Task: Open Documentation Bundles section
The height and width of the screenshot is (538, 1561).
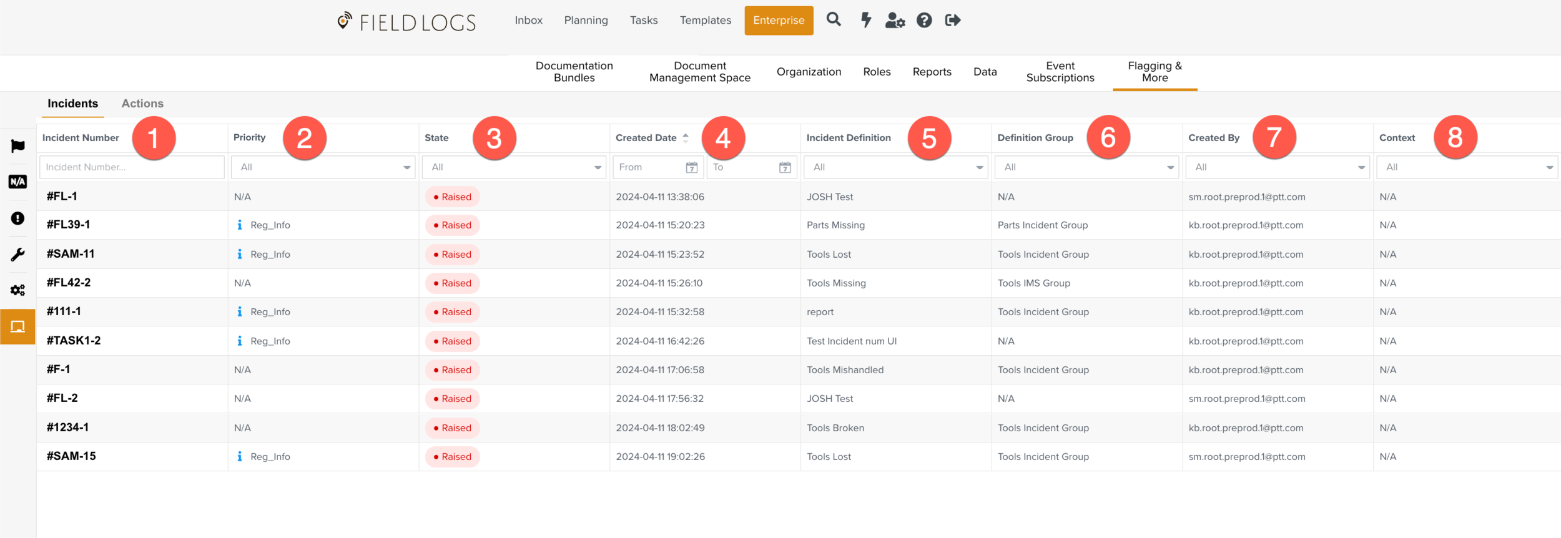Action: (x=574, y=72)
